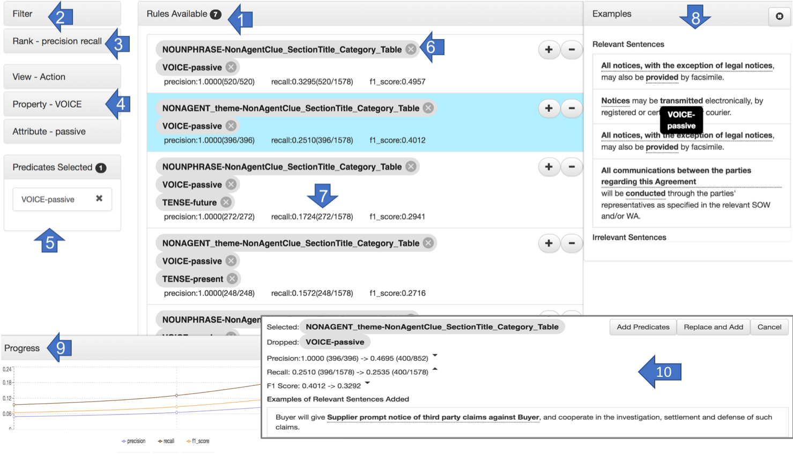Click the Replace and Add button
This screenshot has width=793, height=454.
713,327
